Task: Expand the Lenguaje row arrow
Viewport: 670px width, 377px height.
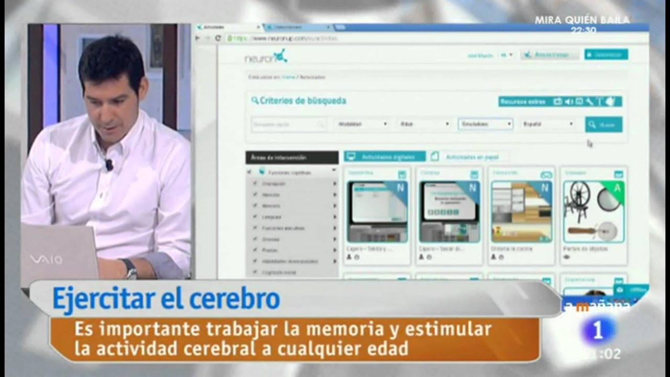Action: (334, 217)
